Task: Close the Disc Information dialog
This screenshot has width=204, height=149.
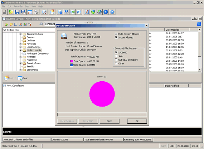Action: click(x=146, y=26)
